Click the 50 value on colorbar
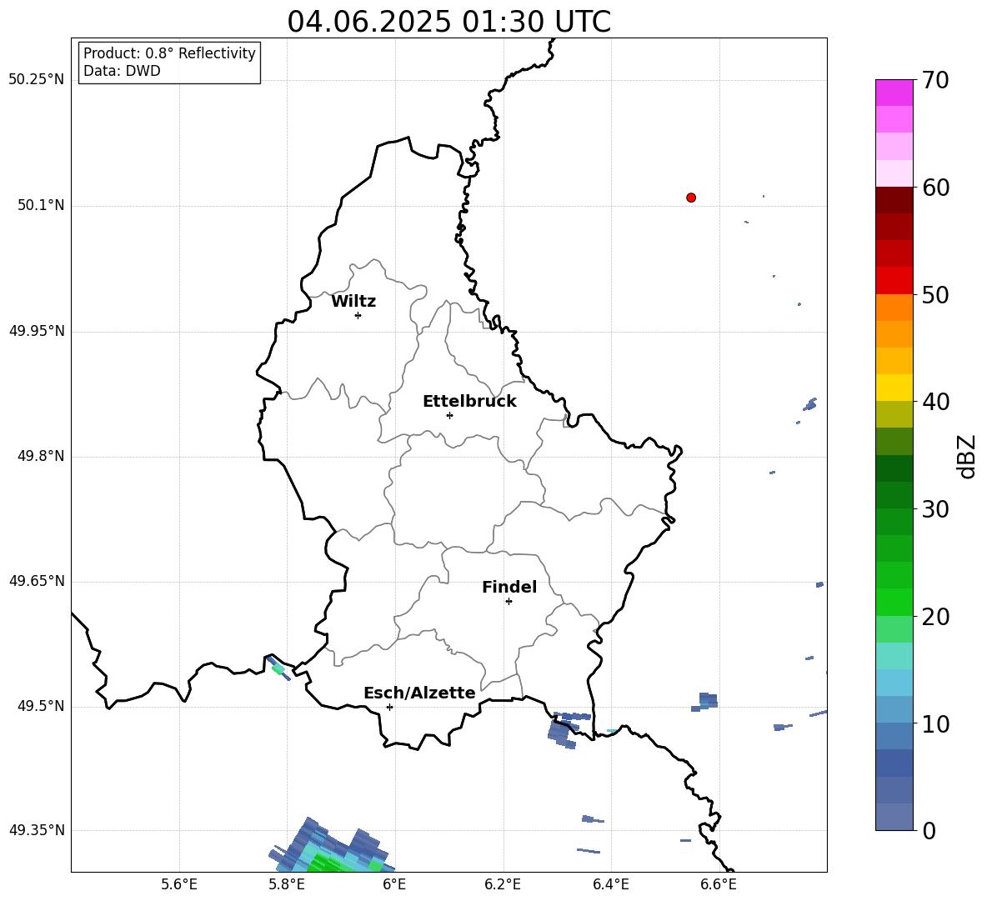 tap(935, 295)
